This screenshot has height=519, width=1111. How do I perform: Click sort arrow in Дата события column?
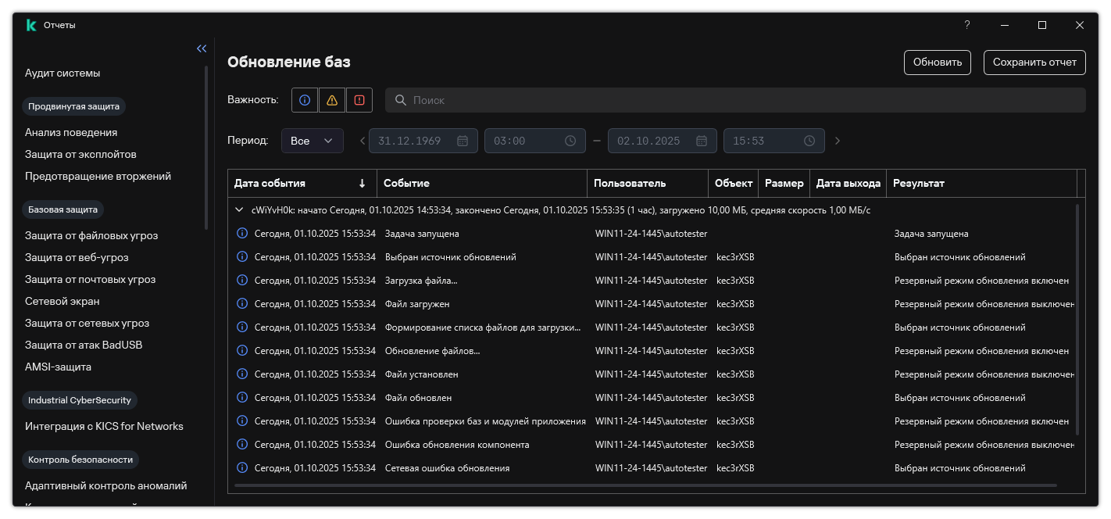point(362,184)
